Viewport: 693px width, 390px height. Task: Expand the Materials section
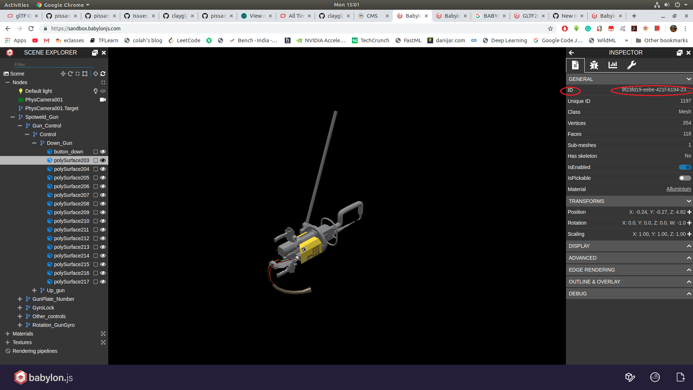8,334
